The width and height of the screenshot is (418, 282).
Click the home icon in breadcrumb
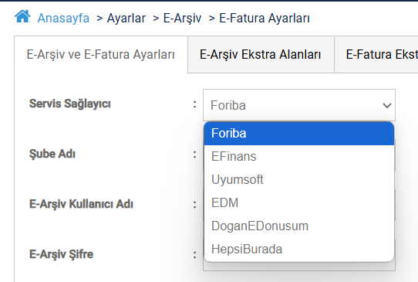coord(22,16)
